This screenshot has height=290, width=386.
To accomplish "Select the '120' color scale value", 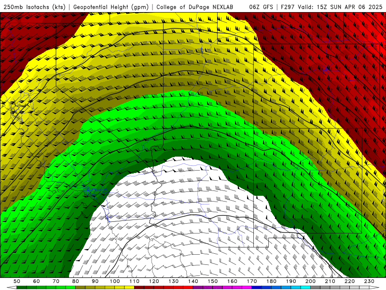I will click(154, 281).
